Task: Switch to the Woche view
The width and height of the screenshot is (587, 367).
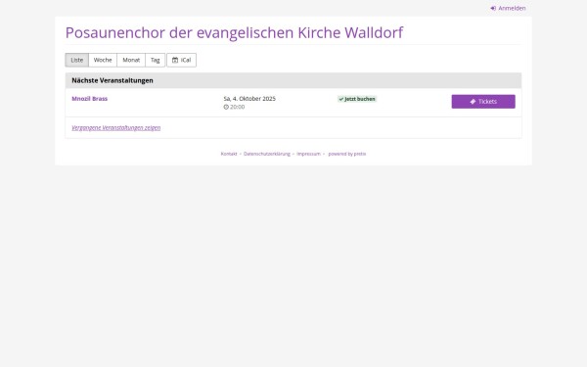Action: point(103,60)
